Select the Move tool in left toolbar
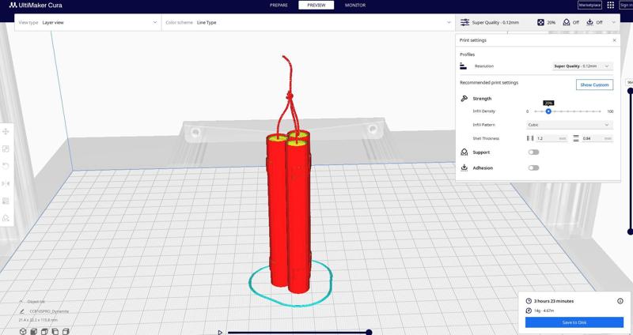The height and width of the screenshot is (335, 633). coord(6,131)
